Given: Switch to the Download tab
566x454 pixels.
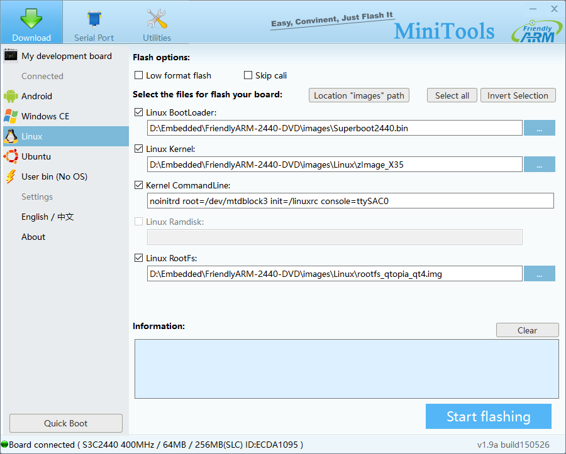Looking at the screenshot, I should tap(31, 22).
